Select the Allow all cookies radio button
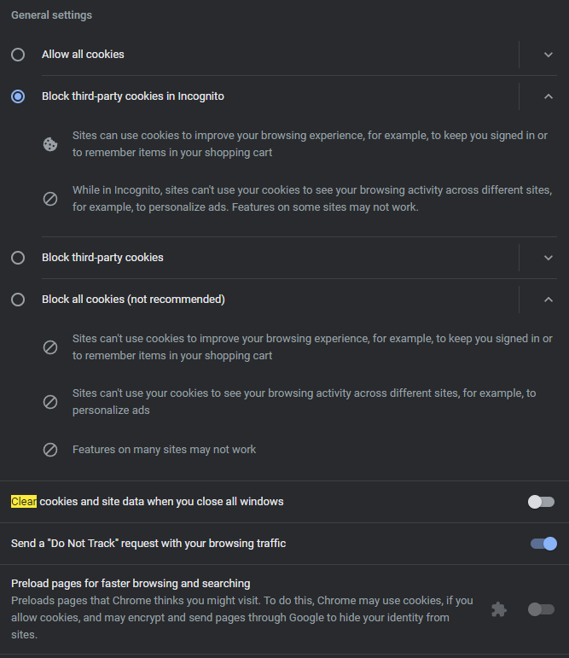This screenshot has width=569, height=658. (18, 55)
